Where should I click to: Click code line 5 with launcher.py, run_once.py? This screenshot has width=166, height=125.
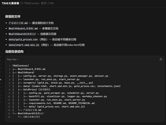51,79
